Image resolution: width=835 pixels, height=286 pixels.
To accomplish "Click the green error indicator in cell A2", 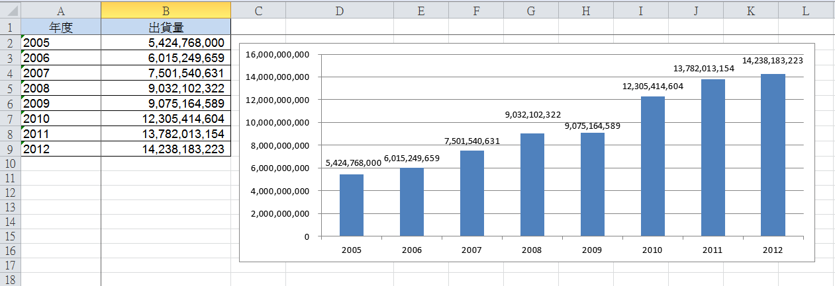I will 24,38.
